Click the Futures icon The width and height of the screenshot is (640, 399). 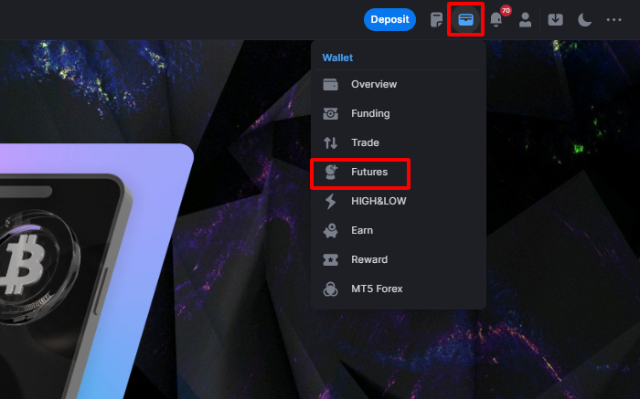pyautogui.click(x=331, y=172)
